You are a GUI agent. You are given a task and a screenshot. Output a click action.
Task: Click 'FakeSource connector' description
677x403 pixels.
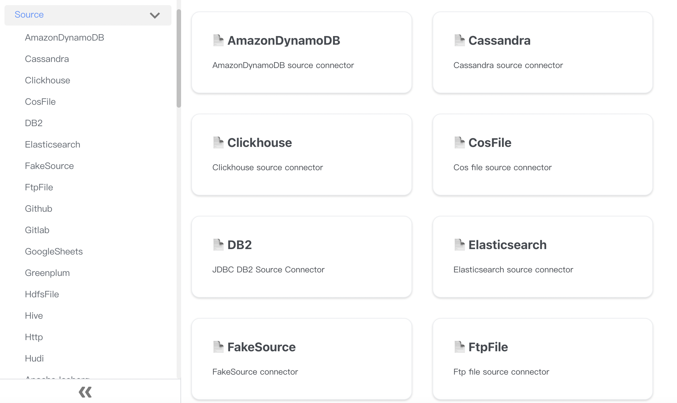click(x=255, y=372)
